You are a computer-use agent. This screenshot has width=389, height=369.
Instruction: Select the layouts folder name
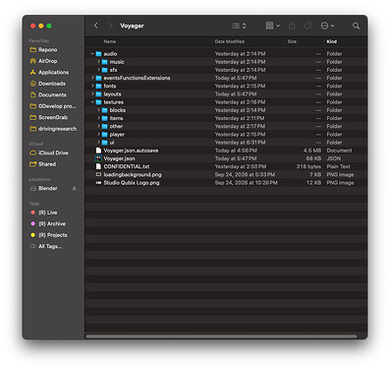[x=112, y=93]
